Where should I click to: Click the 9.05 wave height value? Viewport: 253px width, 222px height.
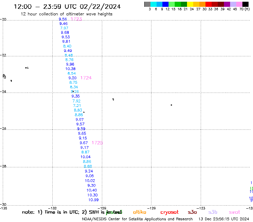[x=90, y=176]
